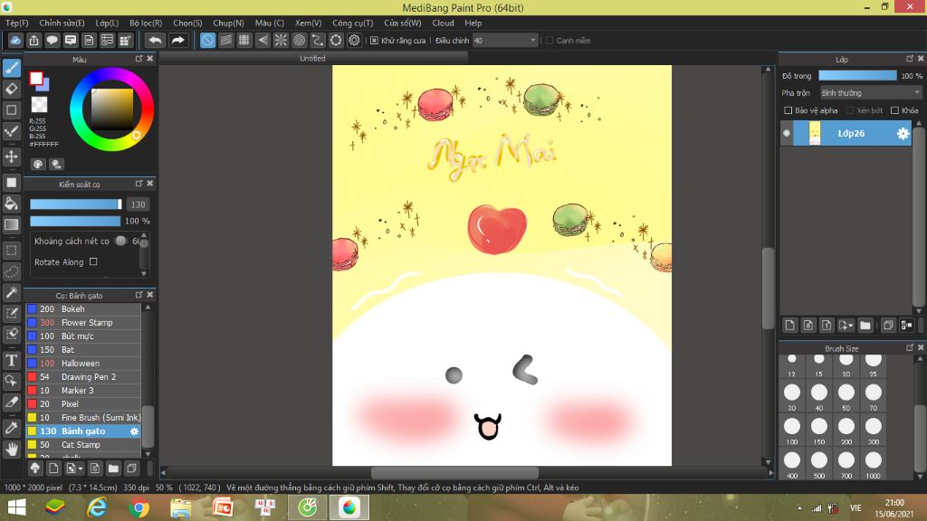The image size is (927, 521).
Task: Toggle visibility of Lớp26 layer
Action: pos(787,134)
